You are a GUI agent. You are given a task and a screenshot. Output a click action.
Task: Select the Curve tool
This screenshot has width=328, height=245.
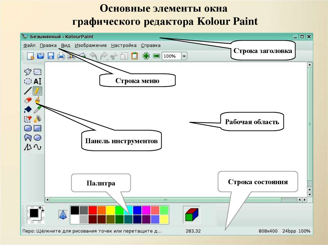38,147
